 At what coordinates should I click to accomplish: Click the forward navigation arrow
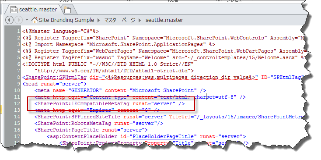[x=19, y=20]
